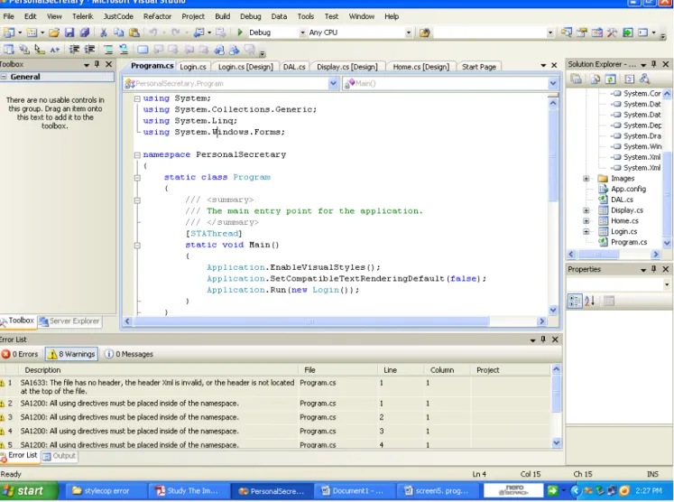This screenshot has height=502, width=674.
Task: Click the code editor horizontal scrollbar thumb
Action: click(x=311, y=321)
